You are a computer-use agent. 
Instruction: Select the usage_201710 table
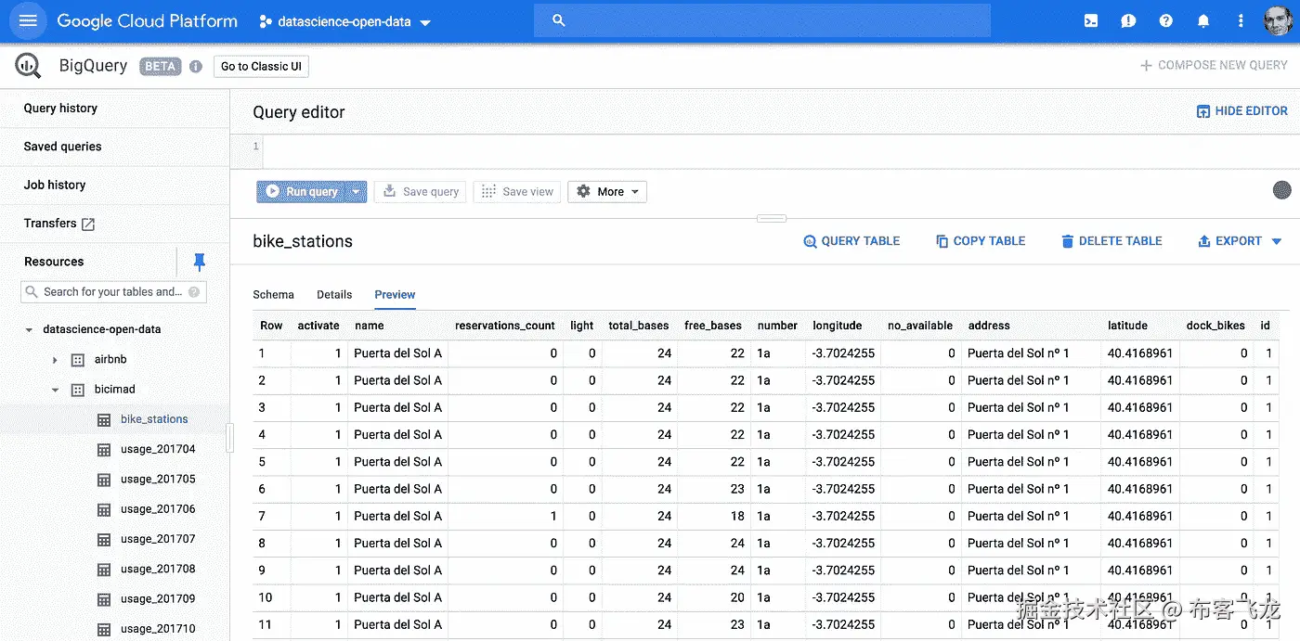(158, 629)
